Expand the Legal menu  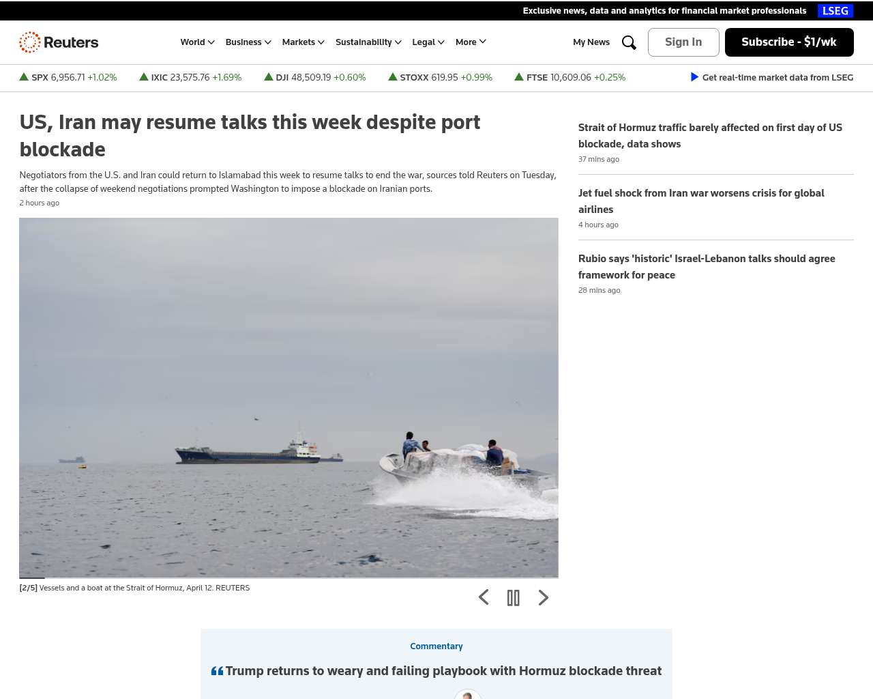click(x=428, y=42)
